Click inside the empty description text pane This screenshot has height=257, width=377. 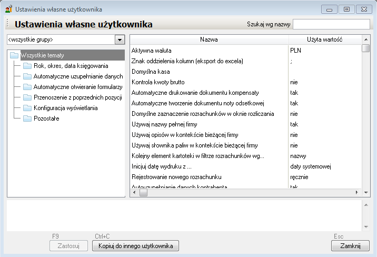click(x=184, y=215)
